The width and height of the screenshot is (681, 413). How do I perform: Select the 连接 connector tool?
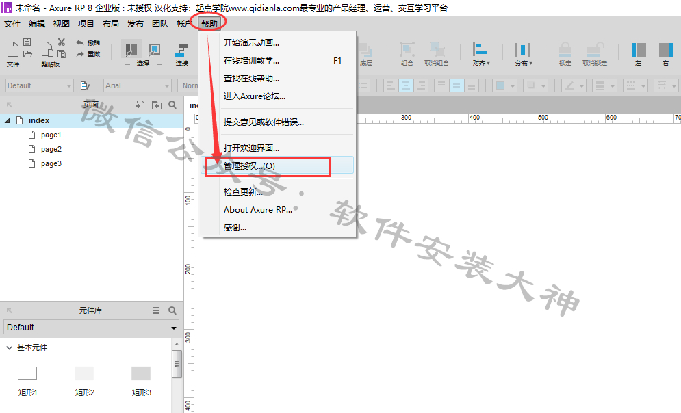click(x=181, y=53)
